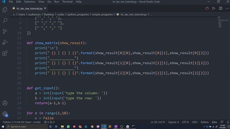Screen dimensions: 230x129
Task: Open the Source Control view
Action: click(x=5, y=31)
